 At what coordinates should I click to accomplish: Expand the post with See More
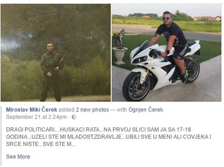[18, 156]
